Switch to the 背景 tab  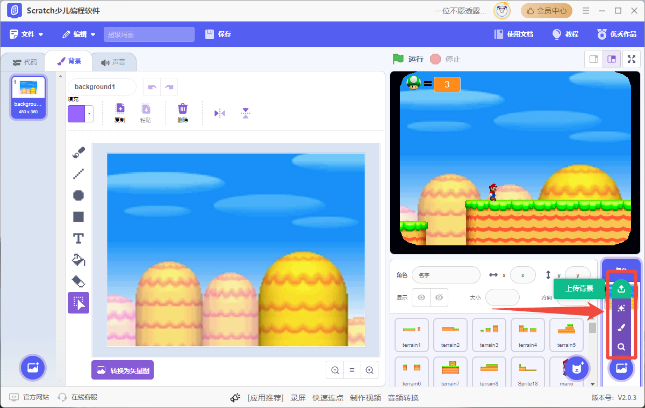pyautogui.click(x=69, y=61)
